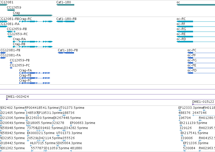The image size is (215, 152).
Task: Select the Caf1-180-RB transcript label
Action: tap(66, 19)
